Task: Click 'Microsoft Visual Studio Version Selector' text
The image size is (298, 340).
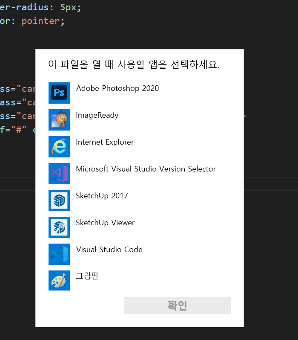Action: tap(146, 169)
